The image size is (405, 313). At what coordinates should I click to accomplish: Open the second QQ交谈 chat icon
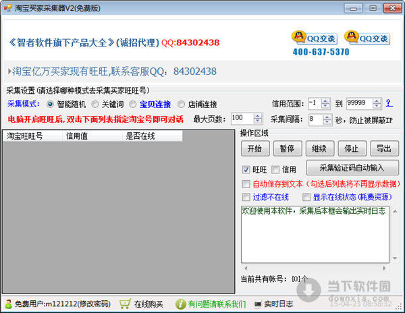click(367, 38)
